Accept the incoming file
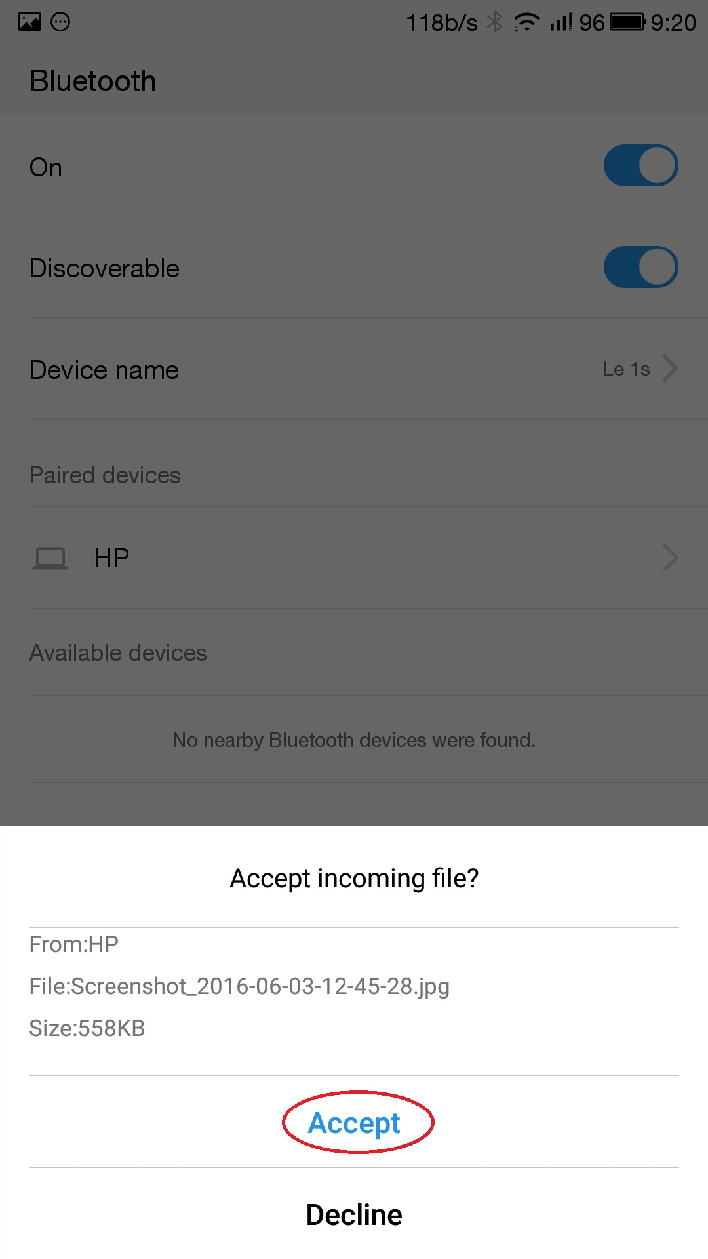 (354, 1123)
